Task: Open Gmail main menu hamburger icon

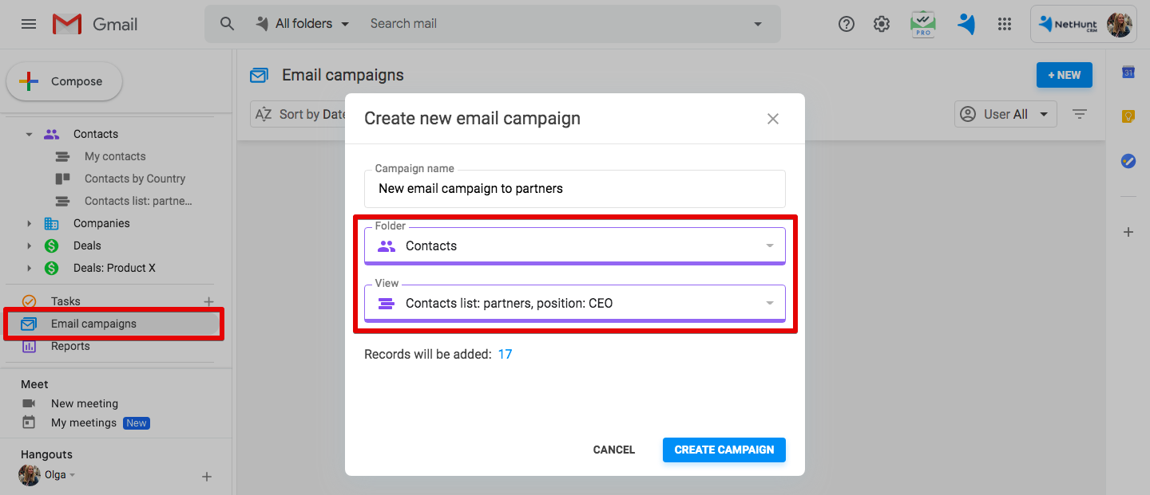Action: (29, 24)
